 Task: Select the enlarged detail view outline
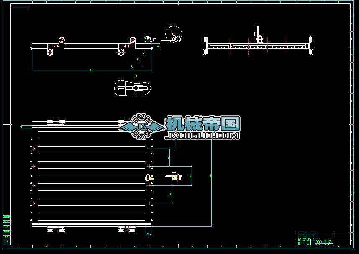pyautogui.click(x=133, y=88)
